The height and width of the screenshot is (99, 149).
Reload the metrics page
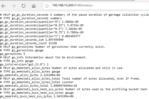pyautogui.click(x=24, y=6)
